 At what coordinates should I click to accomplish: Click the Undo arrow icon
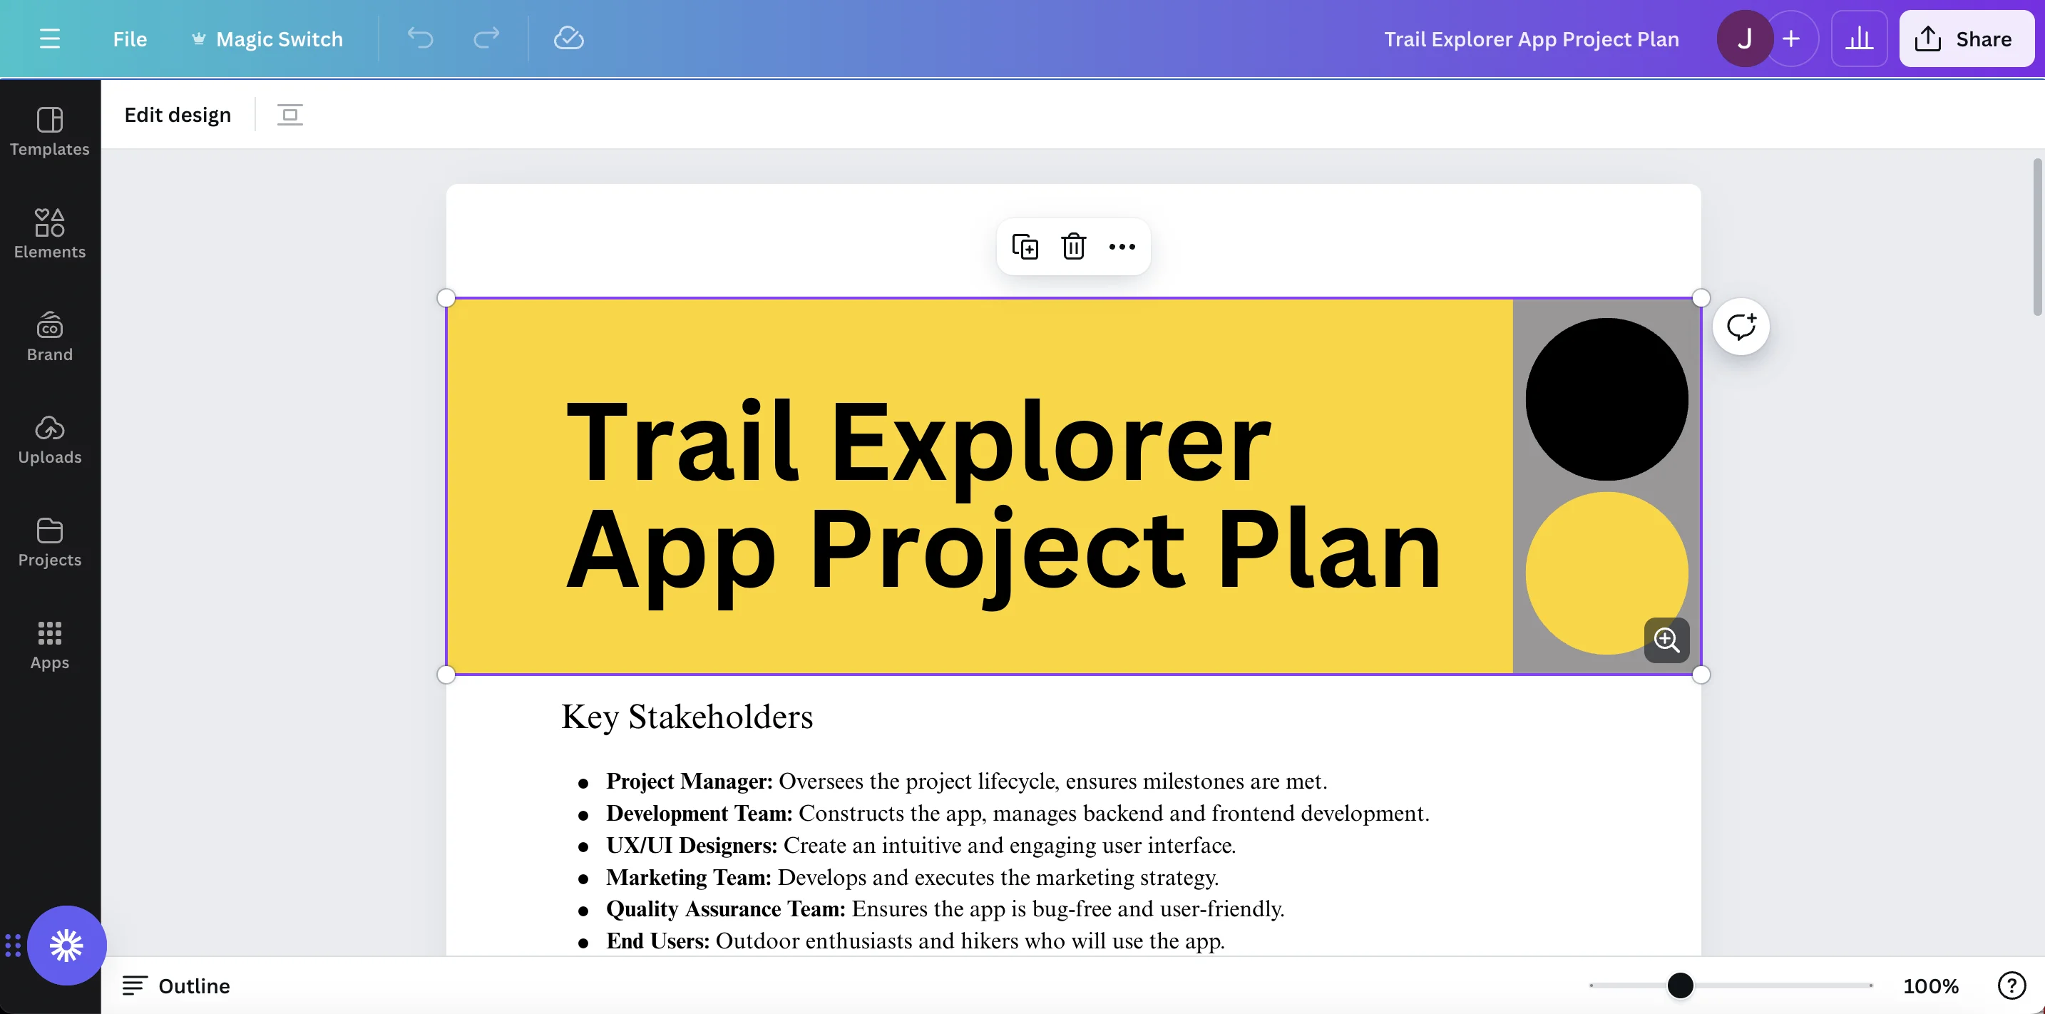(x=420, y=38)
